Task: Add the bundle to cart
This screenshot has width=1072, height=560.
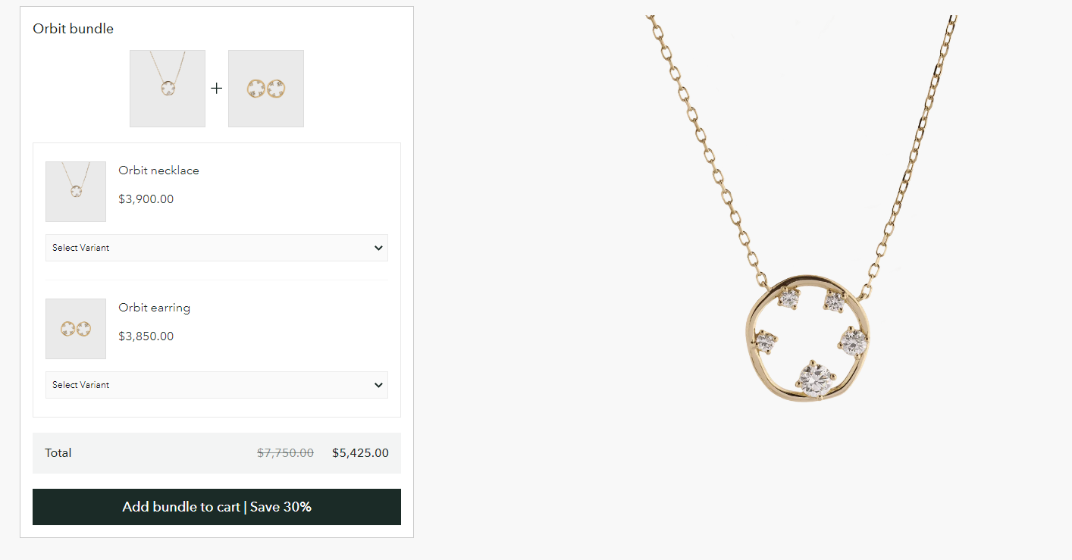Action: pyautogui.click(x=217, y=507)
